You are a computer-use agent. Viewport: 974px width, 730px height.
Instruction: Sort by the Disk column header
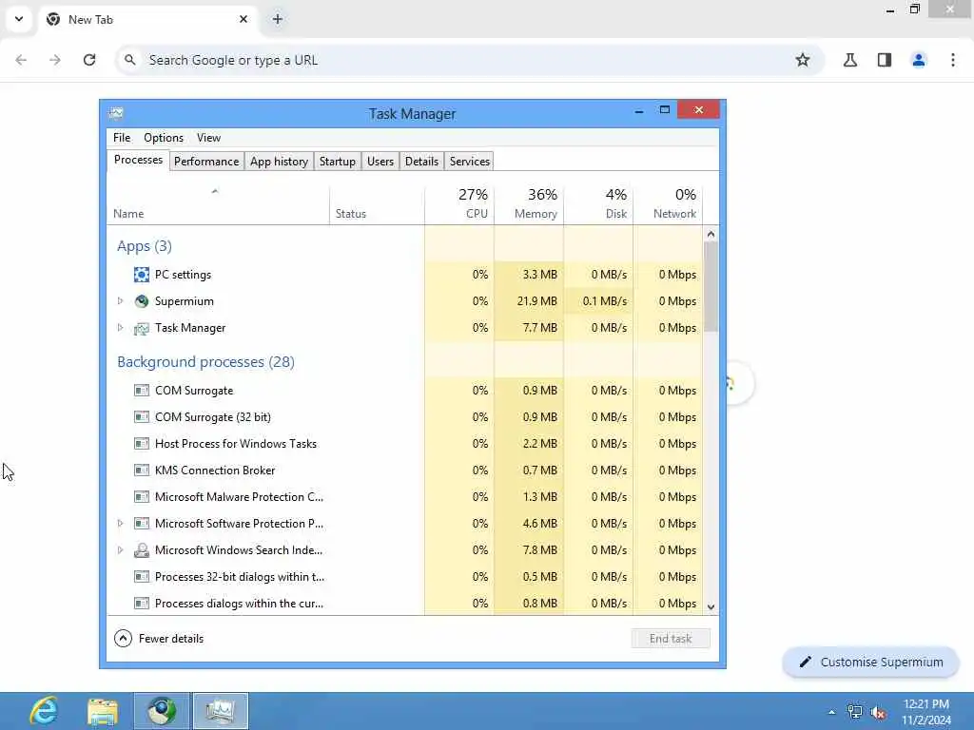tap(599, 205)
